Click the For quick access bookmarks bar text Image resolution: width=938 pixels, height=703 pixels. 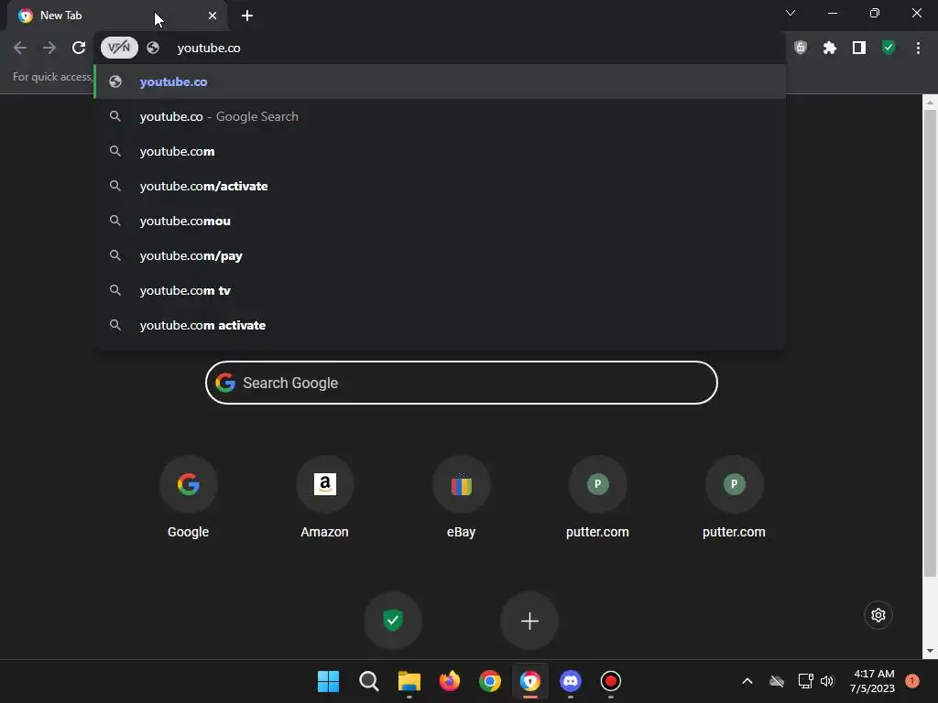(52, 77)
